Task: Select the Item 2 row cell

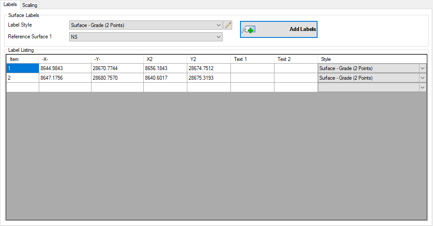Action: coord(23,78)
